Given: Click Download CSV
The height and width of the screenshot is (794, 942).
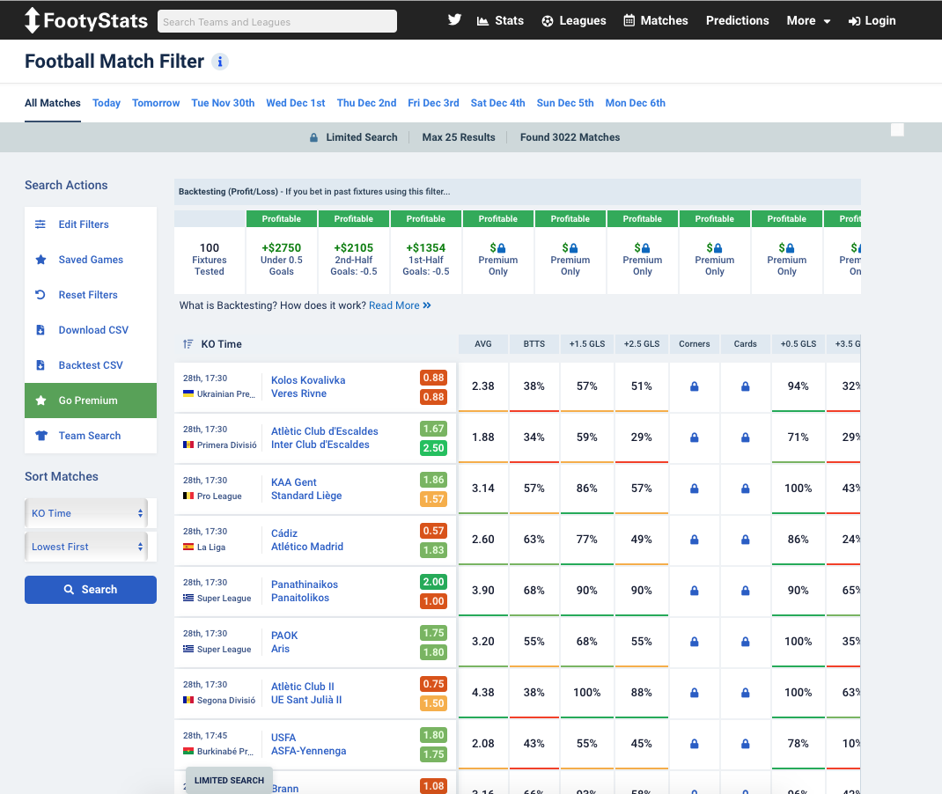Looking at the screenshot, I should 91,330.
